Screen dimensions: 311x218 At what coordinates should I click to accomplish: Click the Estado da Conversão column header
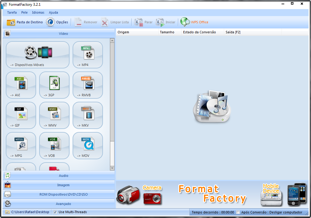click(x=203, y=32)
